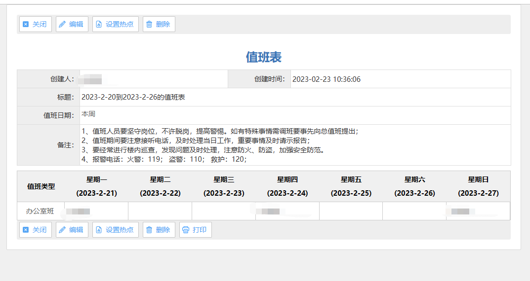
Task: Click the 星期一 (2023-2-21) header
Action: (x=97, y=186)
